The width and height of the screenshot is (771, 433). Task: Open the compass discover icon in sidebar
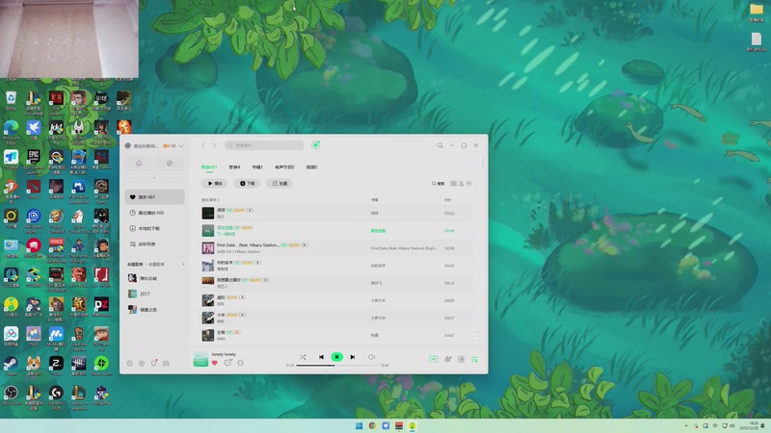[x=170, y=164]
